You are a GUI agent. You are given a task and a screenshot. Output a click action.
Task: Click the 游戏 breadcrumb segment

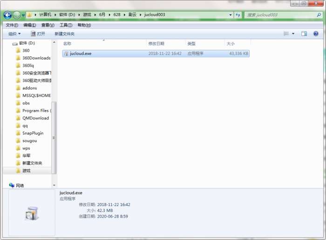[x=87, y=15]
